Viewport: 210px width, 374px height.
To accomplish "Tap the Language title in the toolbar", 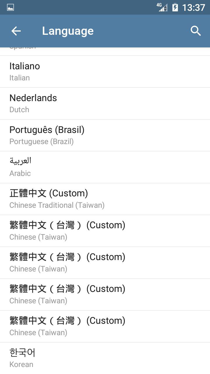I will 68,31.
